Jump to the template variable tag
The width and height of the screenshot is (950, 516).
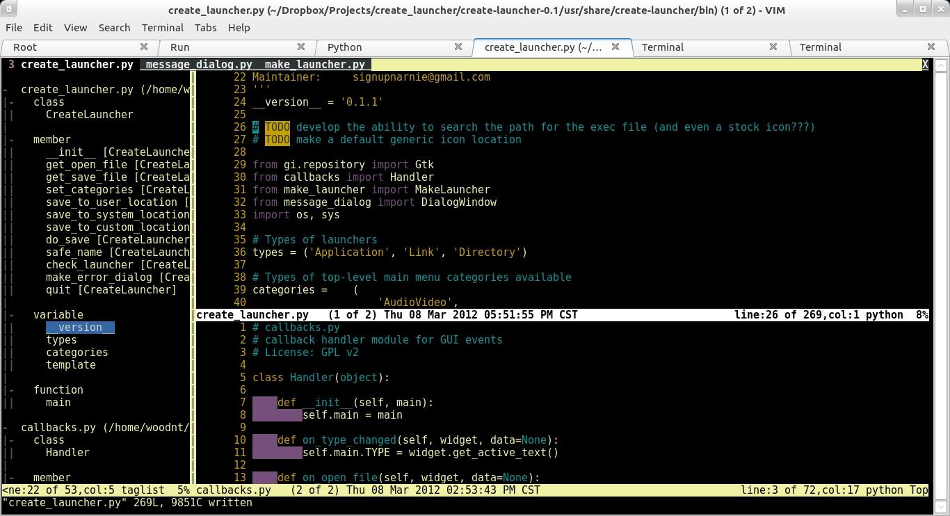(x=71, y=364)
